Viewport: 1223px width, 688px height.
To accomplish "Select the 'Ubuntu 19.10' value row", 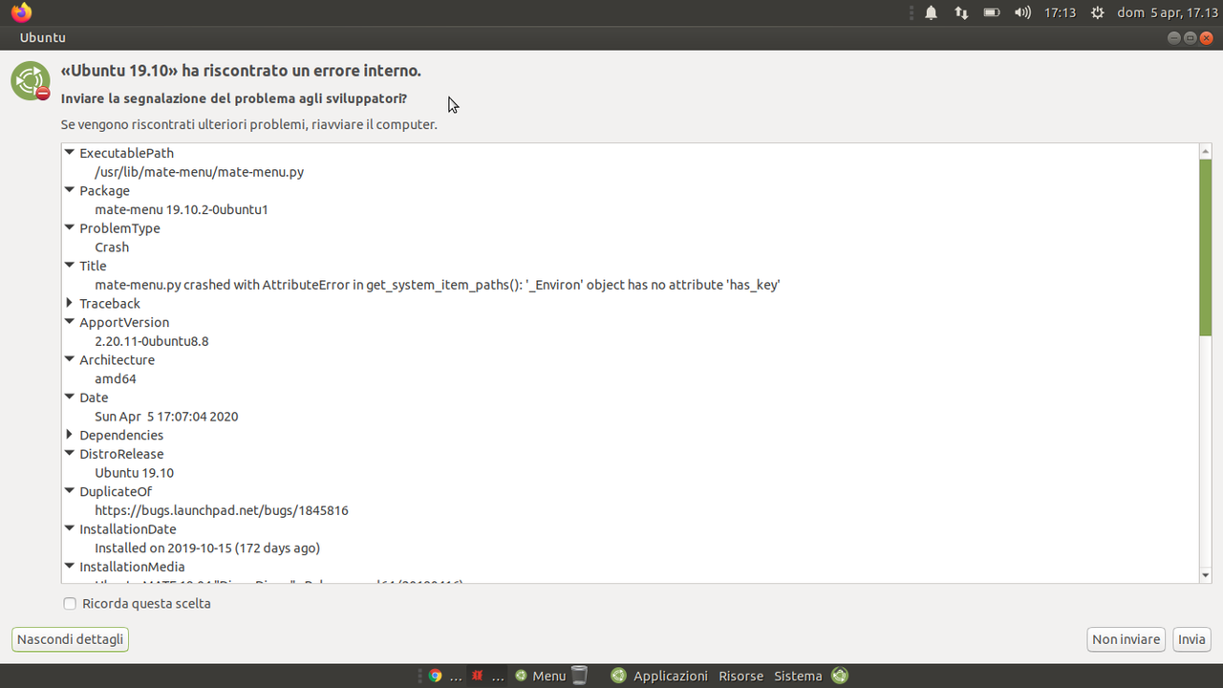I will pos(630,473).
